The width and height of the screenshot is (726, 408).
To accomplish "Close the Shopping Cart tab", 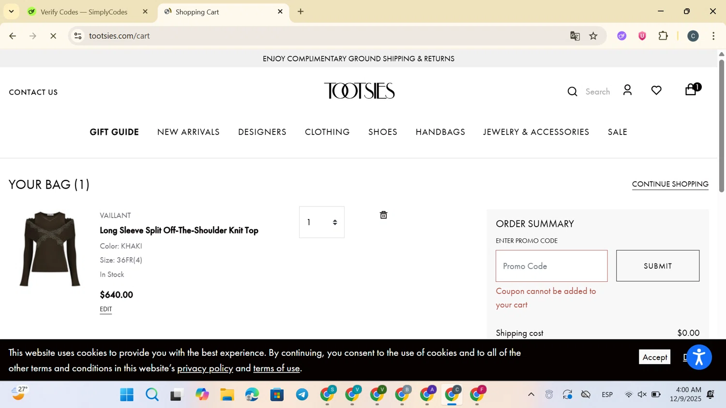I will tap(280, 12).
